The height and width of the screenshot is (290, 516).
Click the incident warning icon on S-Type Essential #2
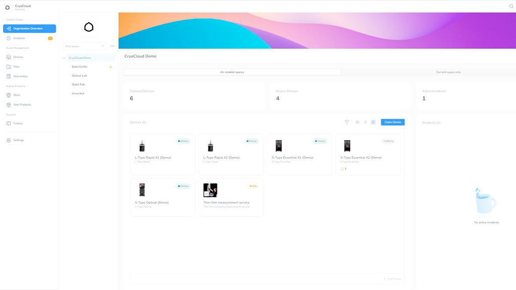point(342,169)
